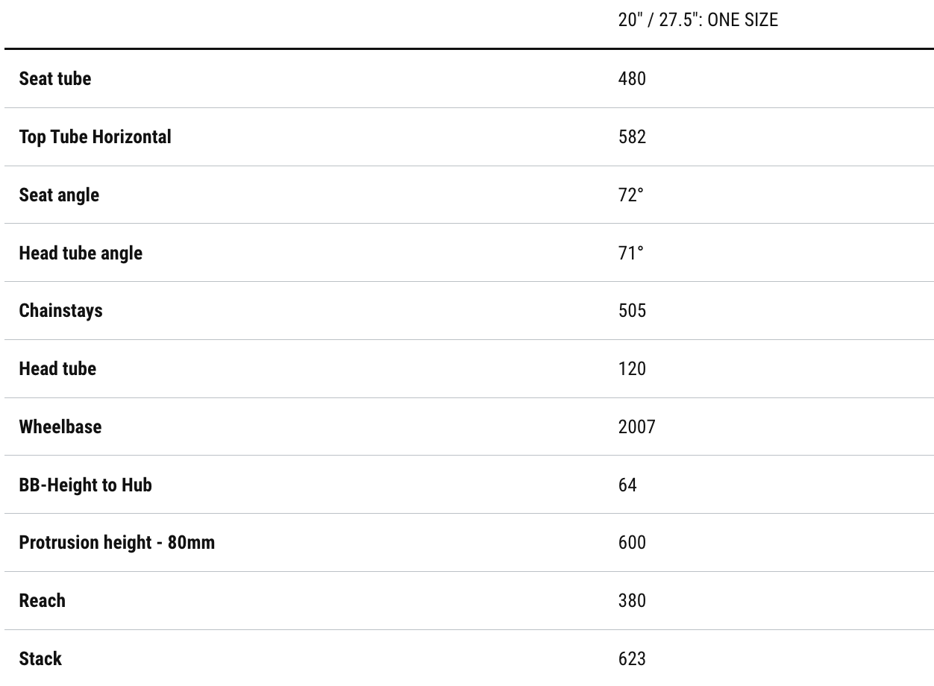
Task: Select the "Head tube angle" row label
Action: point(81,253)
